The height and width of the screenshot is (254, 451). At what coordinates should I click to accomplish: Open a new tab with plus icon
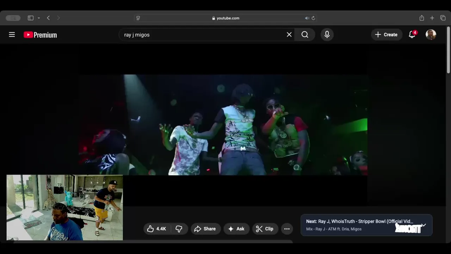click(432, 18)
